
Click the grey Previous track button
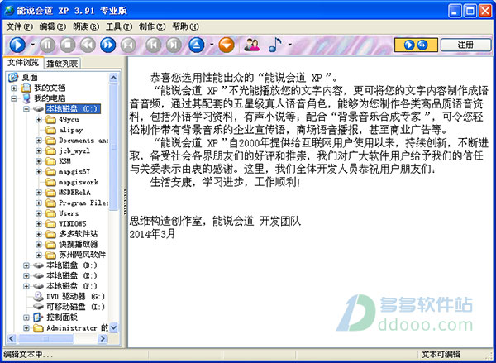[153, 45]
